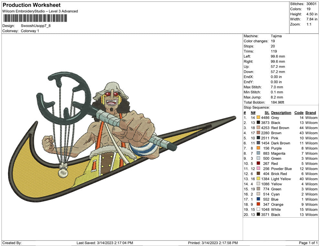Choose the Blue 552 color swatch
This screenshot has height=246, width=320.
(x=258, y=199)
